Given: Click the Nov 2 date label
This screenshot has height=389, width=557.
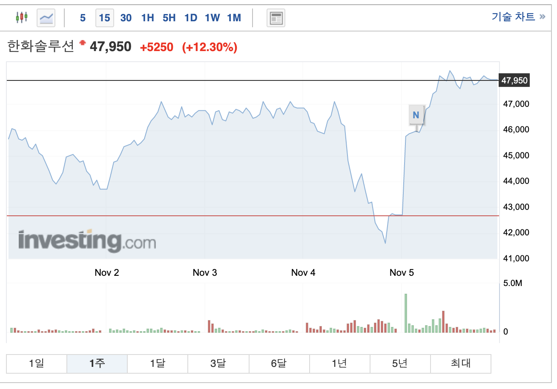Looking at the screenshot, I should (107, 273).
